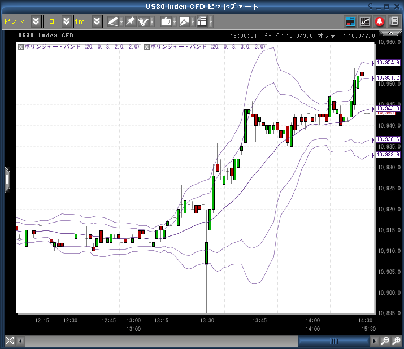The width and height of the screenshot is (404, 349).
Task: Open the list document icon at toolbar right
Action: [393, 21]
